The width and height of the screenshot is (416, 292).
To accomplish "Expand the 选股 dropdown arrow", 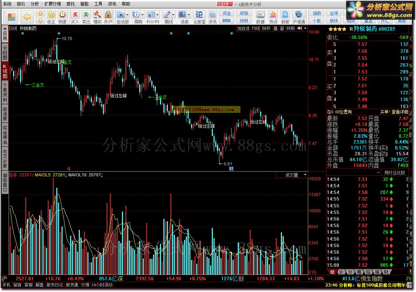I will (x=189, y=14).
